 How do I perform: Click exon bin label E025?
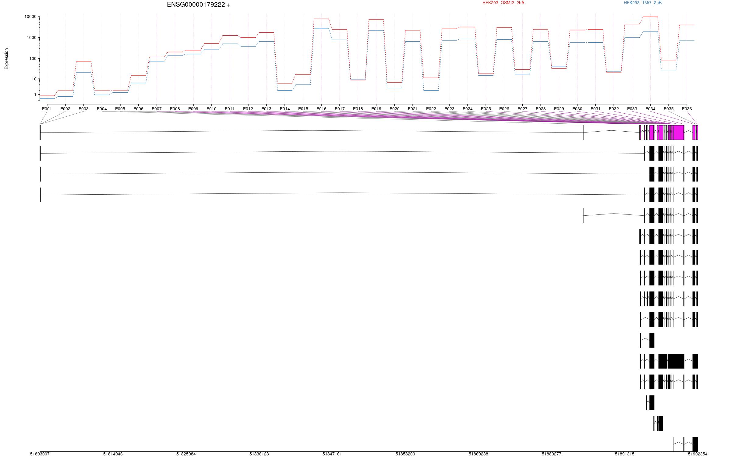click(486, 109)
